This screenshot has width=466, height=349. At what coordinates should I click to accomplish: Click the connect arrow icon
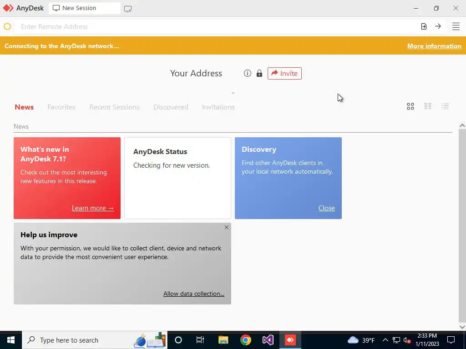pos(438,26)
